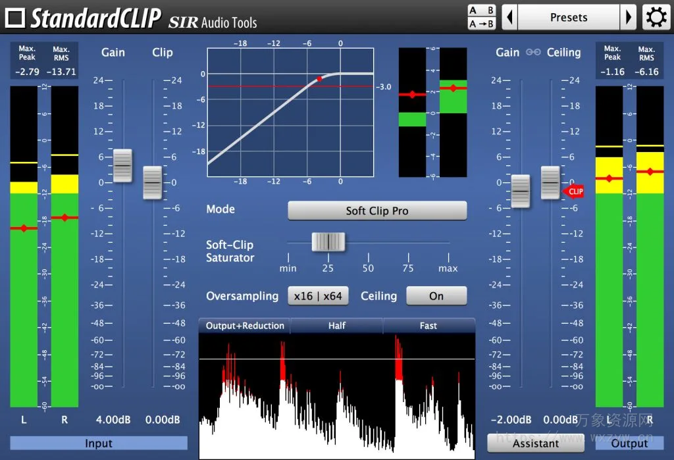Viewport: 674px width, 460px height.
Task: Click the previous preset arrow
Action: tap(510, 16)
